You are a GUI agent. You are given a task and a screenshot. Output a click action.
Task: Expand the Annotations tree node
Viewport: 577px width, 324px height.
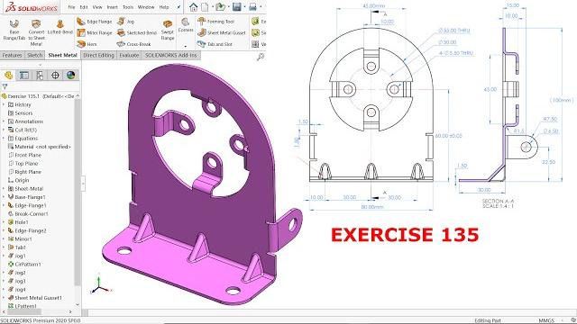coord(4,121)
